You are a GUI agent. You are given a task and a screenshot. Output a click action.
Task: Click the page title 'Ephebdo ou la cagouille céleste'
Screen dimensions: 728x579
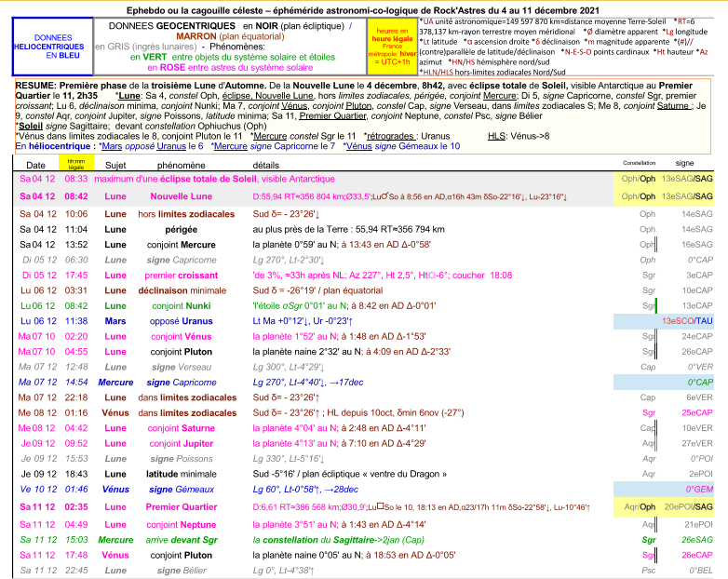pos(197,10)
